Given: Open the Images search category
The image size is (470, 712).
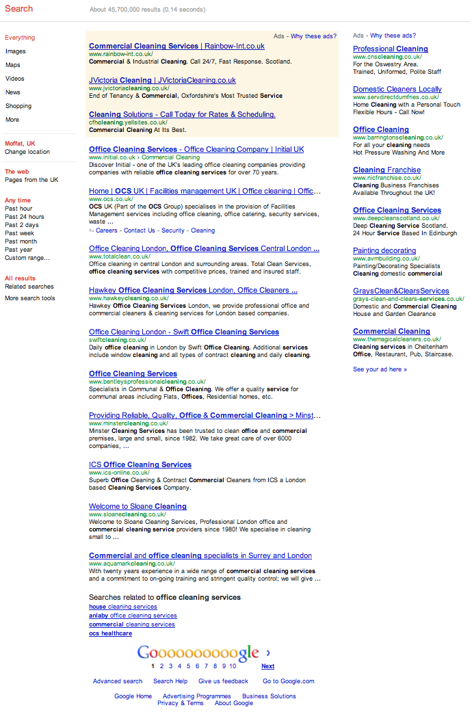Looking at the screenshot, I should coord(16,51).
